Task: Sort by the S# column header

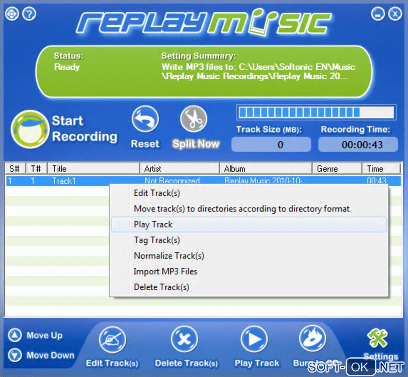Action: [x=15, y=169]
